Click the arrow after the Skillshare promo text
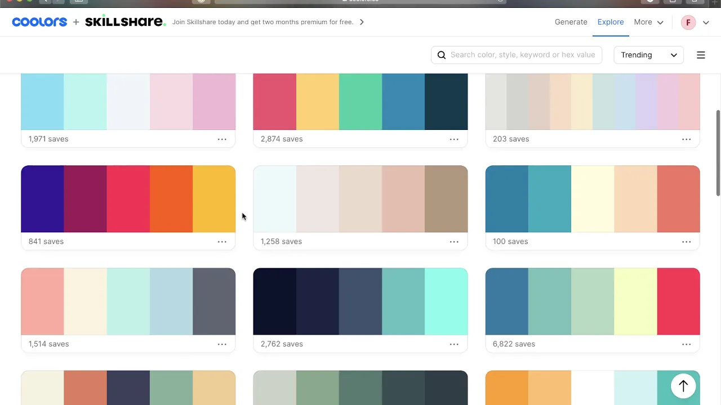The image size is (721, 405). click(x=362, y=22)
